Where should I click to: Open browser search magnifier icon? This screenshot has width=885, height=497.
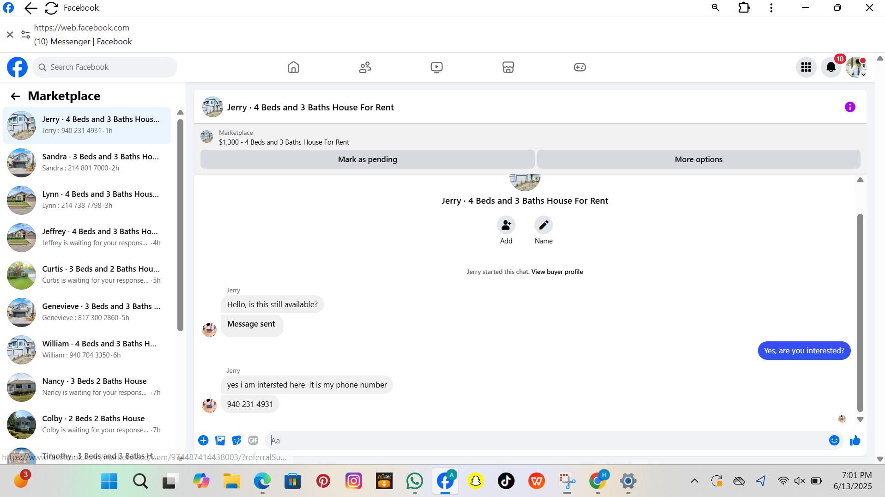(x=715, y=8)
